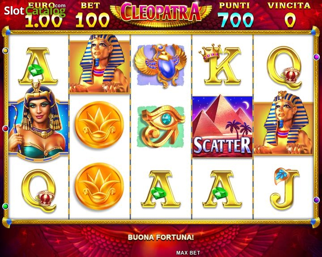Select the top-left A symbol with emerald
Image resolution: width=322 pixels, height=257 pixels.
click(x=38, y=66)
